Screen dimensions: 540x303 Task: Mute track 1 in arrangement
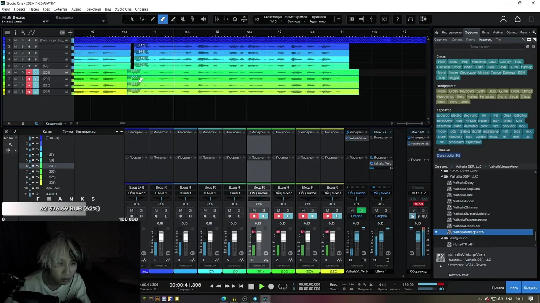click(16, 40)
